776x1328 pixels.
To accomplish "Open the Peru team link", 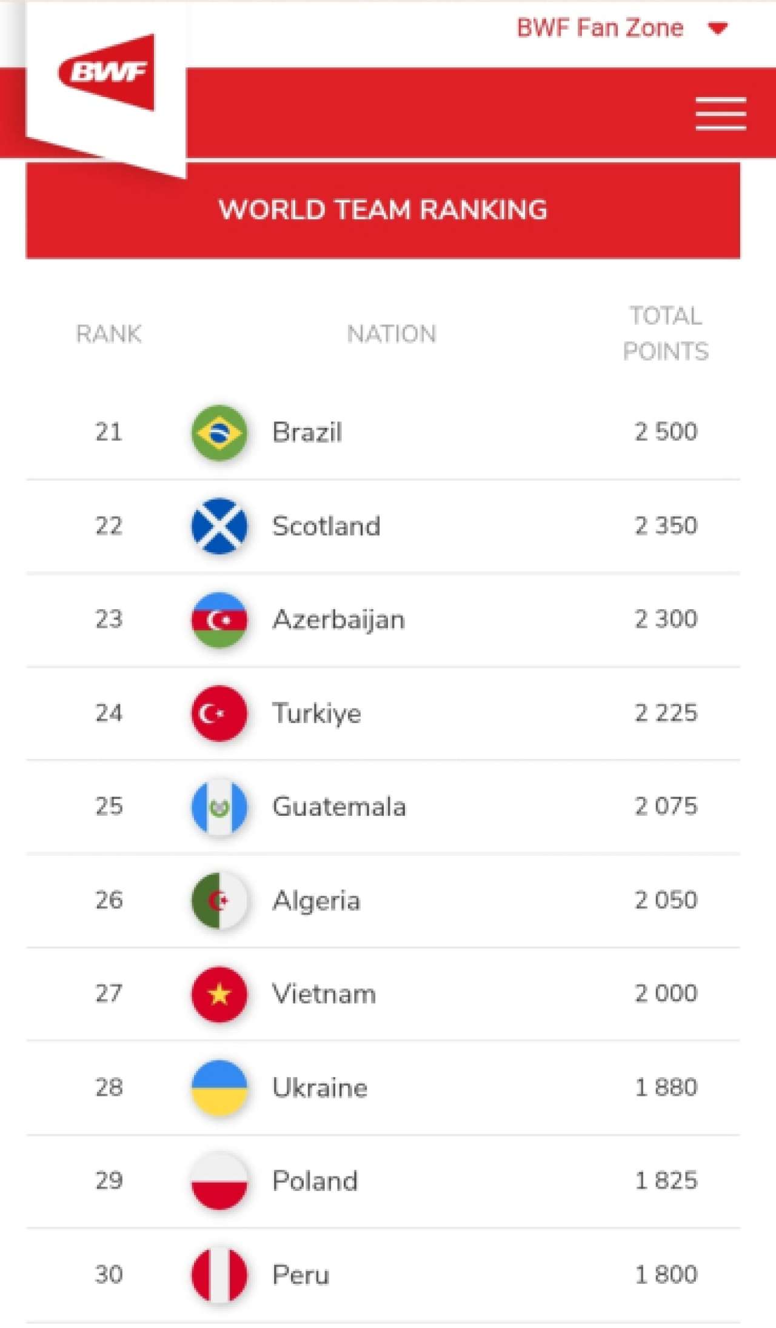I will pos(301,1275).
